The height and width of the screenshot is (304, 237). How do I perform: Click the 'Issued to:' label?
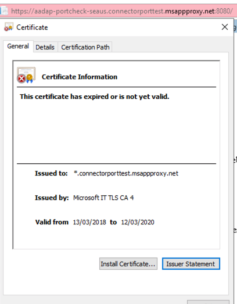tap(51, 173)
